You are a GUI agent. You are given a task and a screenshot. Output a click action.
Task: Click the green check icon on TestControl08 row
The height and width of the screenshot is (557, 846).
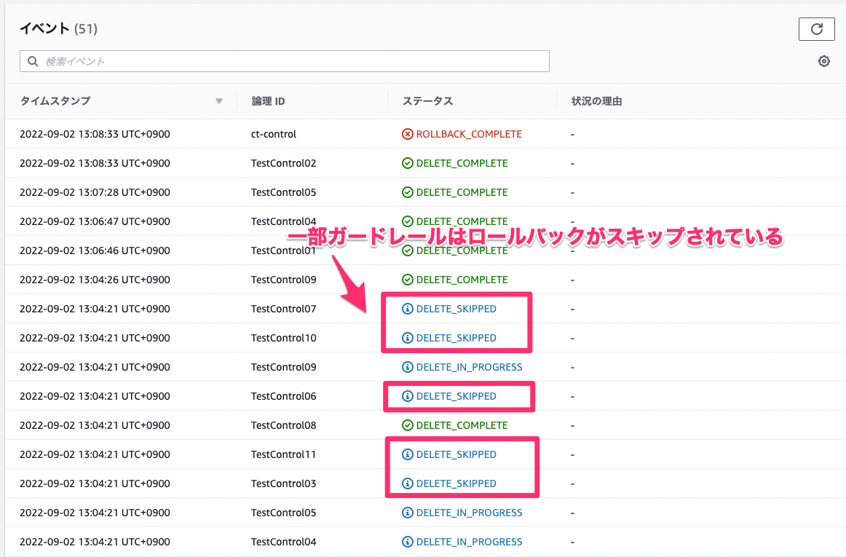click(408, 425)
